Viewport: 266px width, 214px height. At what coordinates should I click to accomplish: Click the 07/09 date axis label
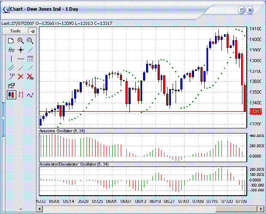click(198, 201)
